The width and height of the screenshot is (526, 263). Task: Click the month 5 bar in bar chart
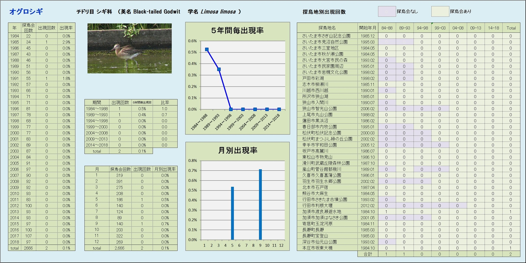click(x=232, y=213)
